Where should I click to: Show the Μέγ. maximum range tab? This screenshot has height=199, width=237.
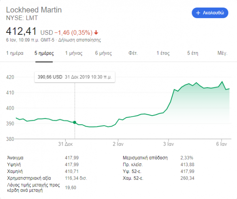(x=222, y=53)
